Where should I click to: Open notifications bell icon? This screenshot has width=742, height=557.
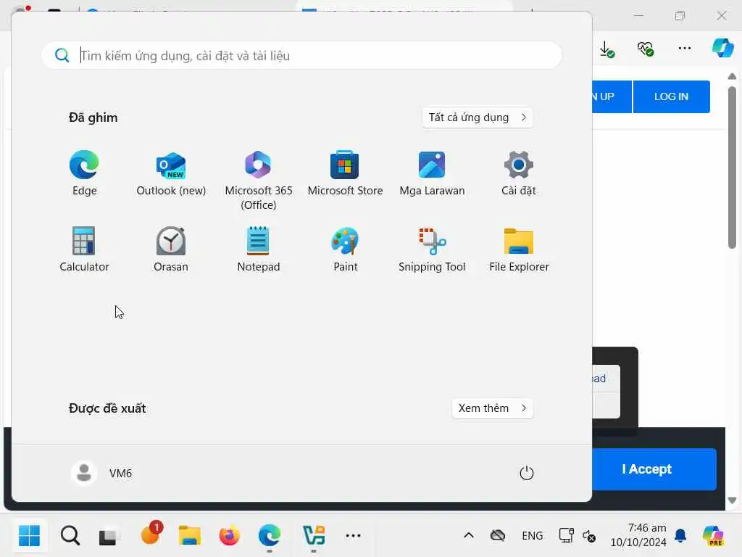pyautogui.click(x=680, y=536)
